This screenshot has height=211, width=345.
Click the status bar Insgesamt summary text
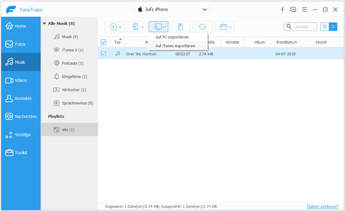click(x=161, y=206)
